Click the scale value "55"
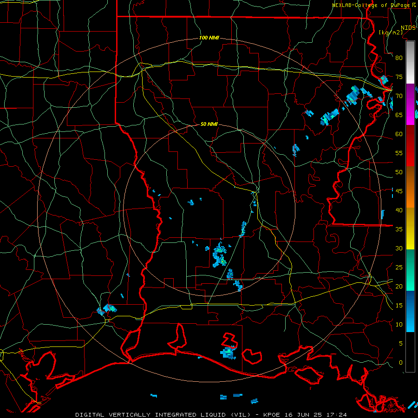Screen dimensions: 418x418 point(399,153)
